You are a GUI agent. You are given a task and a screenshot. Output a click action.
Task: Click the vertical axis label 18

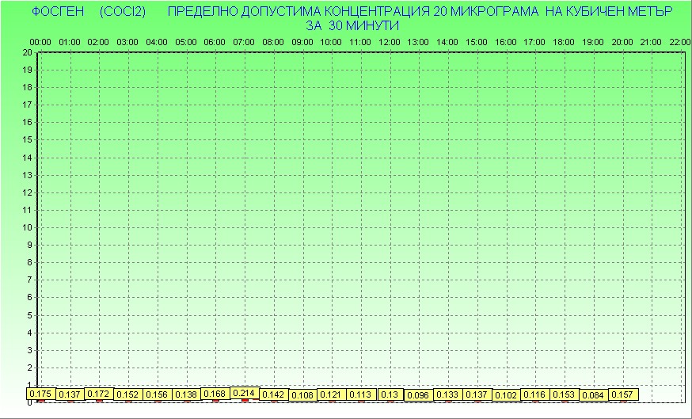point(28,87)
